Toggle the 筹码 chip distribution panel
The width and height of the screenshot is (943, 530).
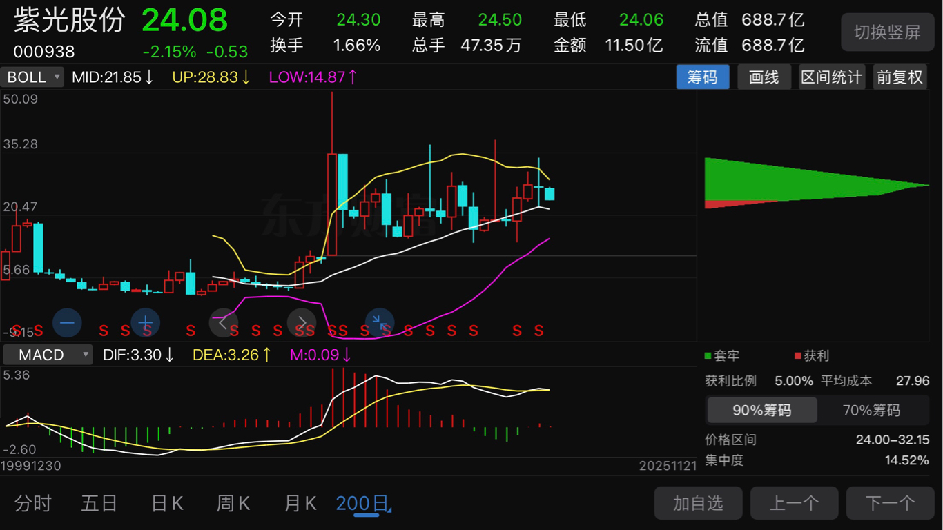(703, 77)
